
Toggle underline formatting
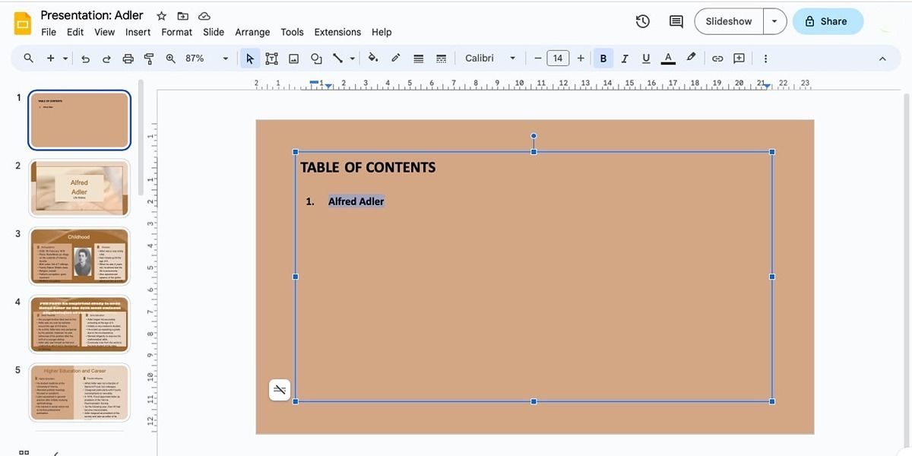coord(645,58)
